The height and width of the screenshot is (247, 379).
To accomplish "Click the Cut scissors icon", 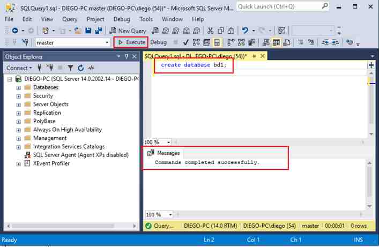I will tap(210, 31).
